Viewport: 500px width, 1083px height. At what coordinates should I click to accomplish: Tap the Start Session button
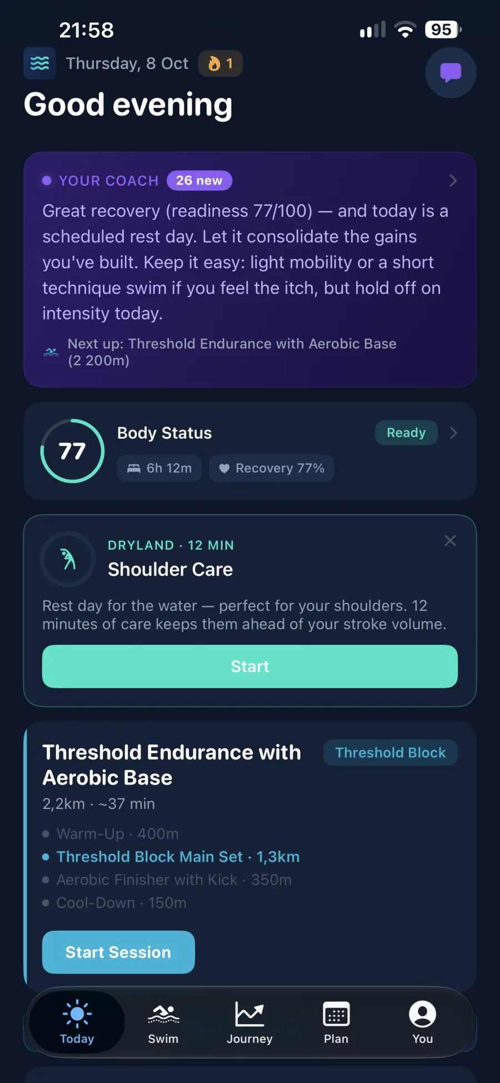pos(118,952)
